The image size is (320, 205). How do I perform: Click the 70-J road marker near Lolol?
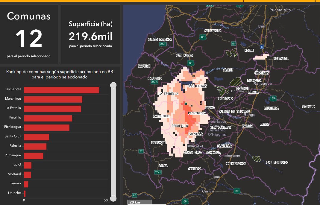[x=158, y=172]
